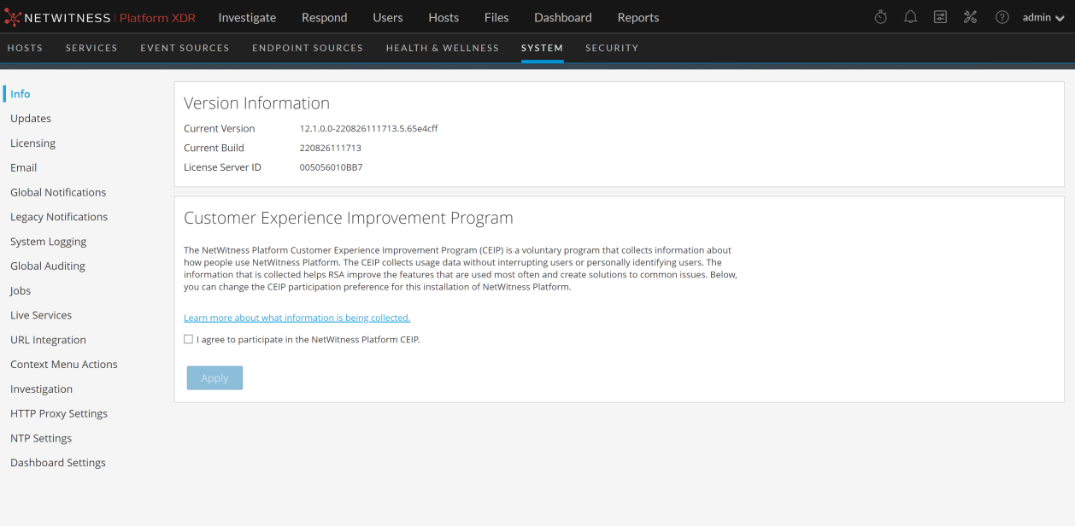Viewport: 1075px width, 526px height.
Task: Open the user preferences panel icon
Action: coord(940,16)
